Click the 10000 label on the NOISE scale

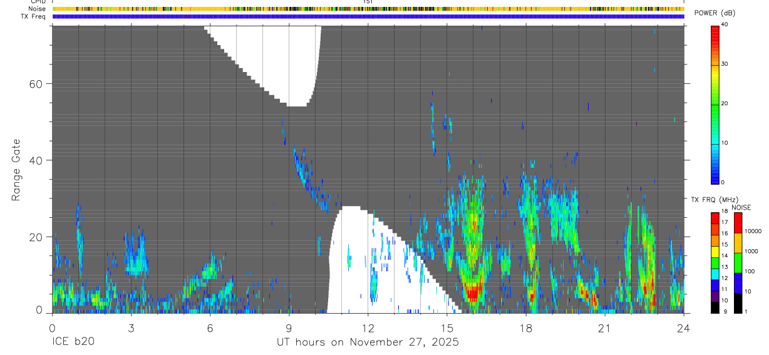pyautogui.click(x=753, y=231)
